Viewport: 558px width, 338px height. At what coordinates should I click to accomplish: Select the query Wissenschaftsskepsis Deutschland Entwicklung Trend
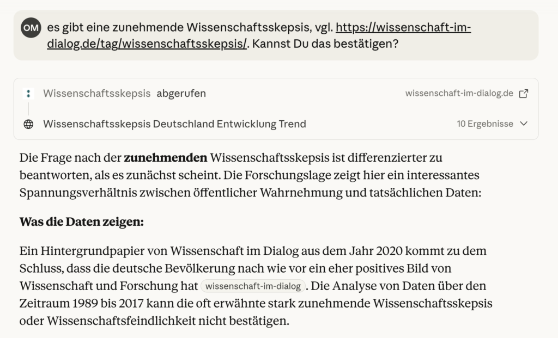[x=175, y=124]
